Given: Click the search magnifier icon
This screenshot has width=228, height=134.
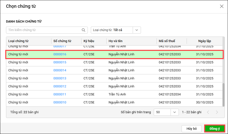Looking at the screenshot, I should 84,30.
